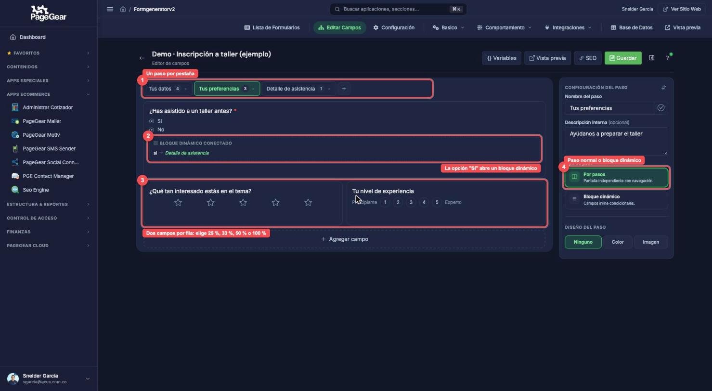Select the Sí radio option
This screenshot has height=391, width=712.
click(152, 121)
